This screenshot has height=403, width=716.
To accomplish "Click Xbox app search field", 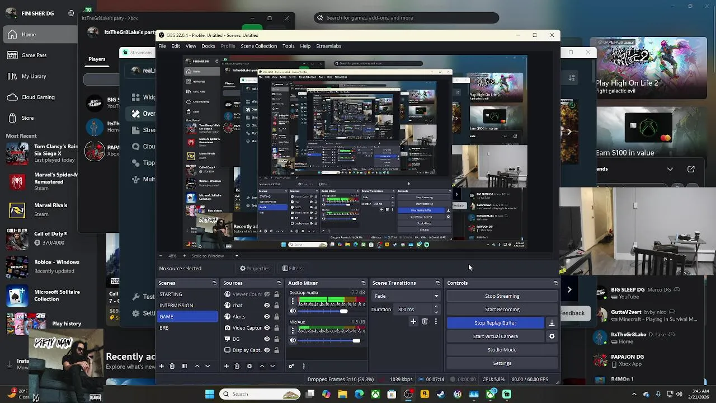I will (406, 18).
